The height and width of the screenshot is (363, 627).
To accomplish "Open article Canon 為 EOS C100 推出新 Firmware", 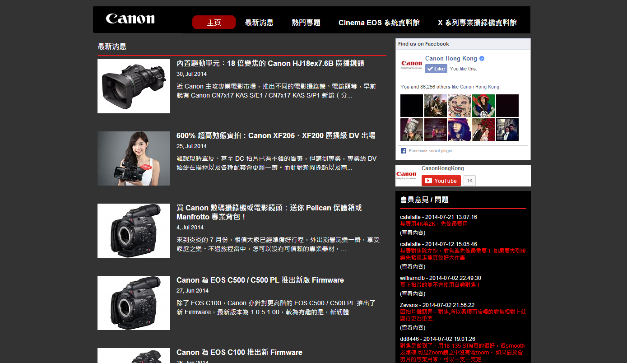I will click(x=239, y=352).
